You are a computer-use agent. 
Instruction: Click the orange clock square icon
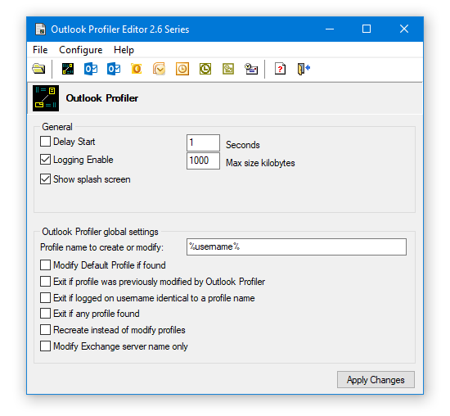[x=182, y=69]
